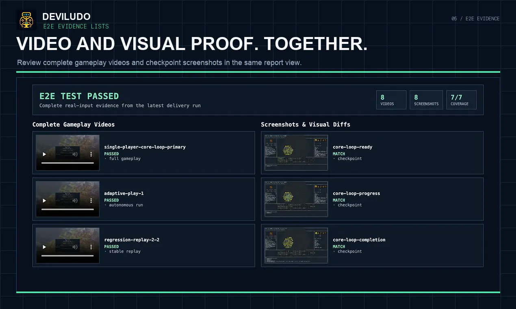Click the 8 Videos stat box
The image size is (516, 309).
click(391, 100)
